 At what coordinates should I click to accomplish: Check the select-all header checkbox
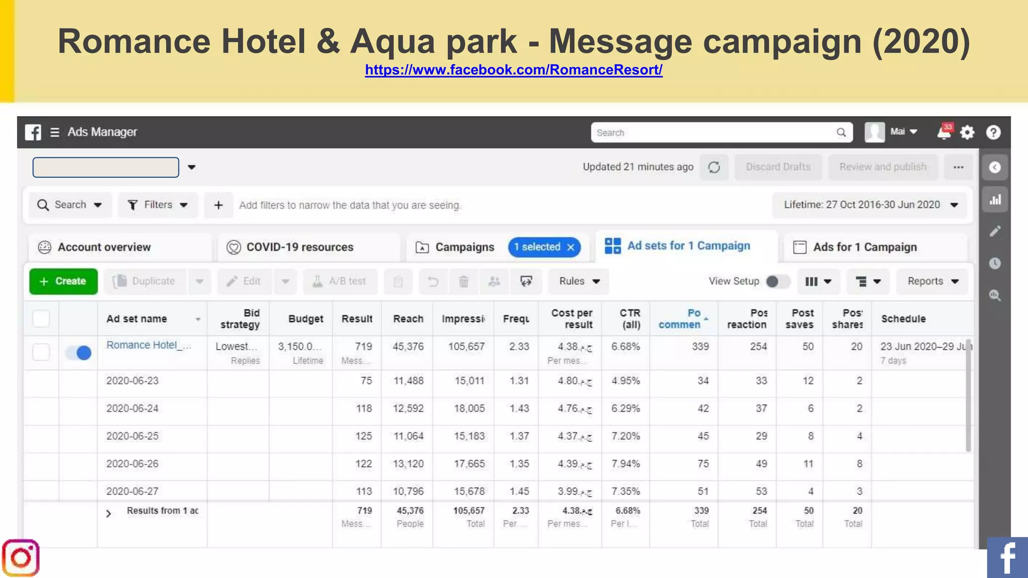(x=41, y=319)
